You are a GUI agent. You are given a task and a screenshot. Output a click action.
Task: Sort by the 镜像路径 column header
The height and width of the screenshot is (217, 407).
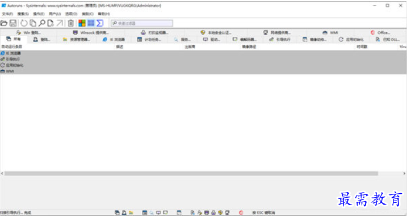click(297, 47)
